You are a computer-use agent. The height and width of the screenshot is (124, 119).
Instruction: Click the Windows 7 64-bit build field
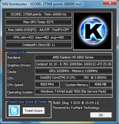[74, 92]
